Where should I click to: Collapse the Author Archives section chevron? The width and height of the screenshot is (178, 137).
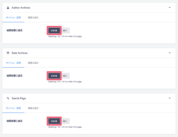(x=170, y=7)
